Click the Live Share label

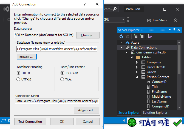pos(160,20)
